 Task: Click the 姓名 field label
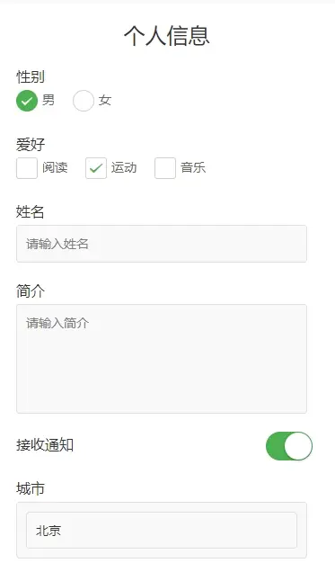(x=31, y=212)
